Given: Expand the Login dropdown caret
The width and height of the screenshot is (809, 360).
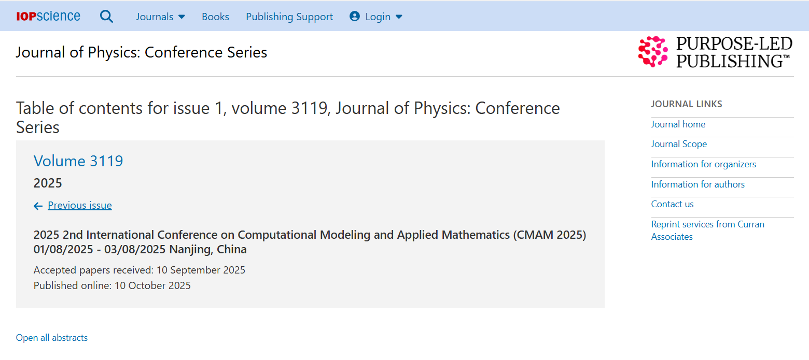Looking at the screenshot, I should tap(399, 17).
